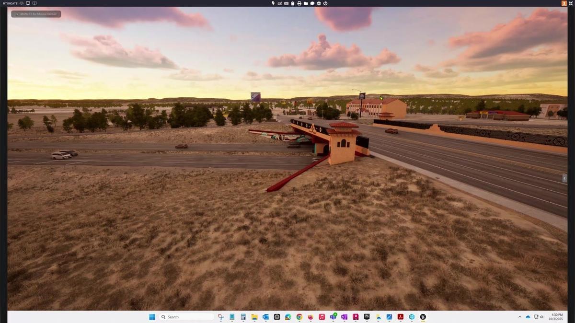Screen dimensions: 575x323
Task: Open the remote session settings gear
Action: [319, 3]
